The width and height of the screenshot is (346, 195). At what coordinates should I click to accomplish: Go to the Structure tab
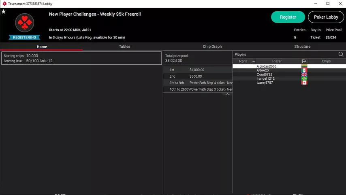302,47
